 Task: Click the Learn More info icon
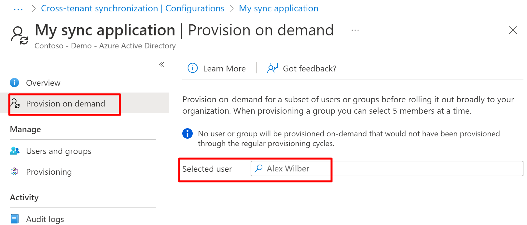193,68
